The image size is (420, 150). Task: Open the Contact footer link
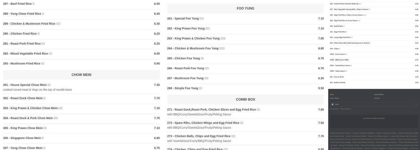click(x=376, y=98)
